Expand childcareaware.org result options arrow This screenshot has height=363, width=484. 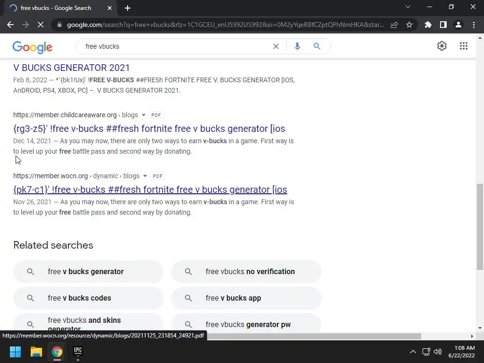144,115
